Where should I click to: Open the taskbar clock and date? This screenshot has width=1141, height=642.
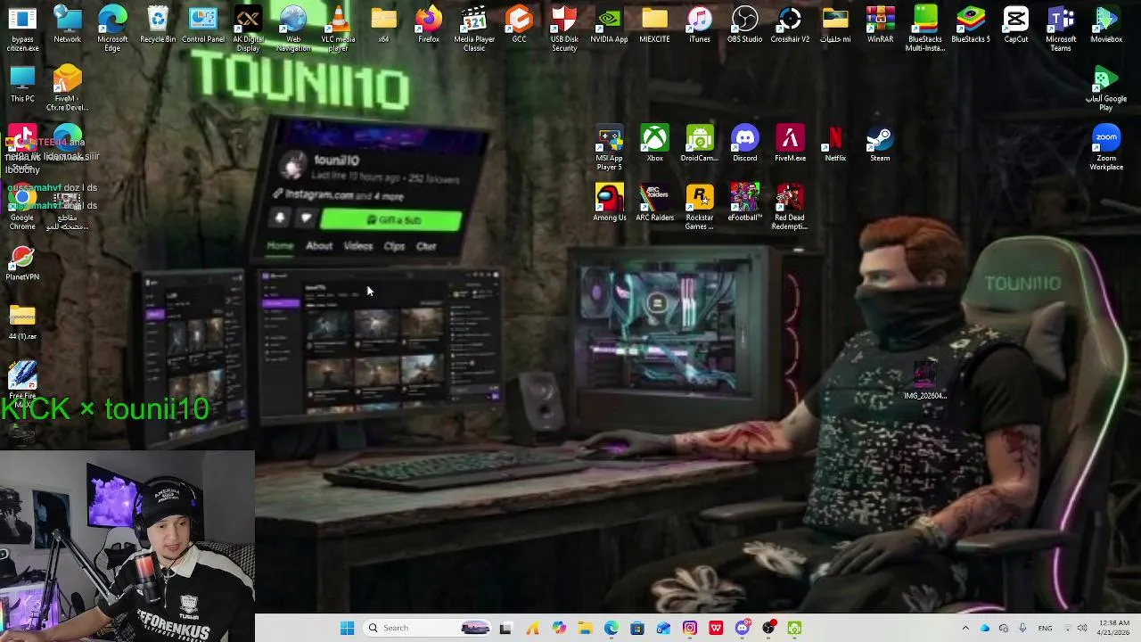click(1115, 628)
